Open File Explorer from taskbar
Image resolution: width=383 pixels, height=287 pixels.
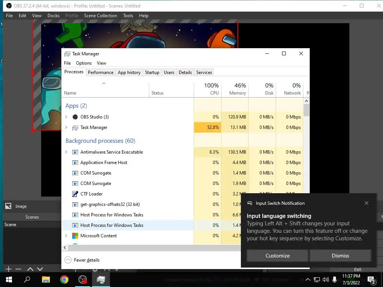(46, 280)
